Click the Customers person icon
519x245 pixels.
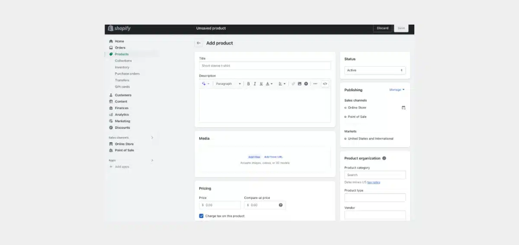tap(111, 95)
